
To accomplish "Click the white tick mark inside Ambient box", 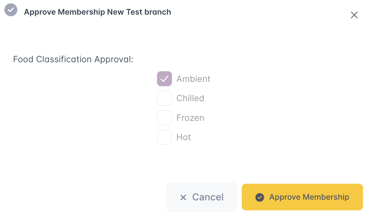I will [164, 79].
